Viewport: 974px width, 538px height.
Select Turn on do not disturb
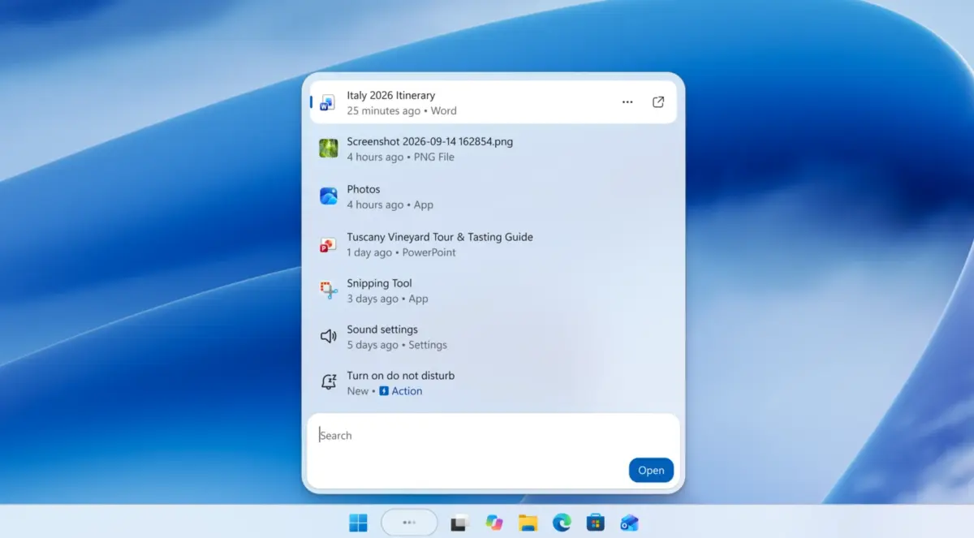[493, 383]
